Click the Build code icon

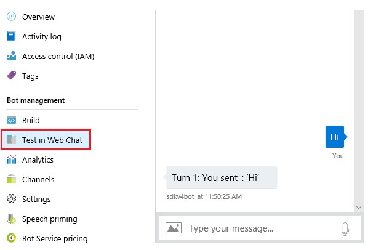point(11,120)
